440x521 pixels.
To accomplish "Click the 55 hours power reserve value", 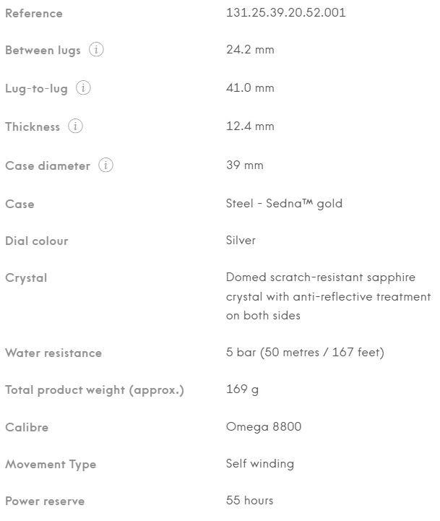I will click(249, 501).
